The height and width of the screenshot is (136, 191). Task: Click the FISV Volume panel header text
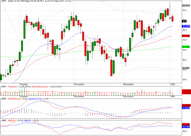coord(32,87)
